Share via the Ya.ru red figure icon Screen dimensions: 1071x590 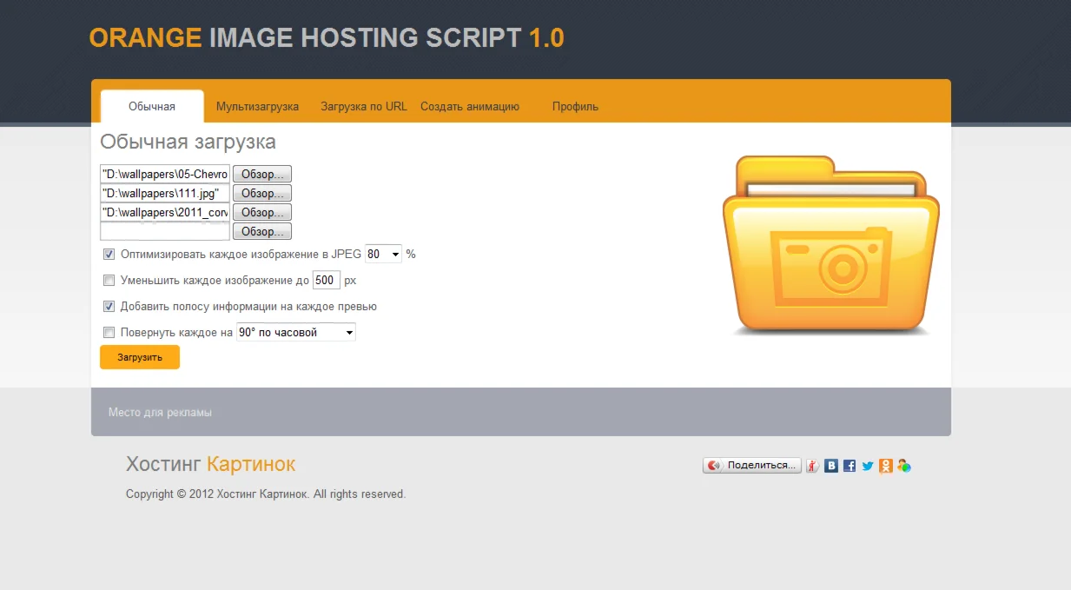tap(813, 466)
